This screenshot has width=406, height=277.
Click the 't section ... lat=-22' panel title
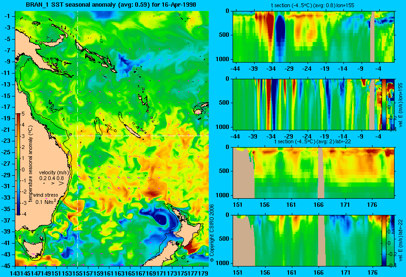(312, 142)
